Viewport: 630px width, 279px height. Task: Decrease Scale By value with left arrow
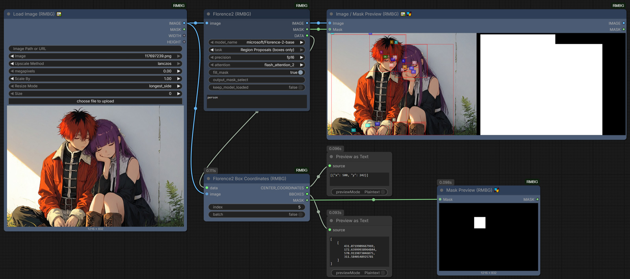coord(12,78)
